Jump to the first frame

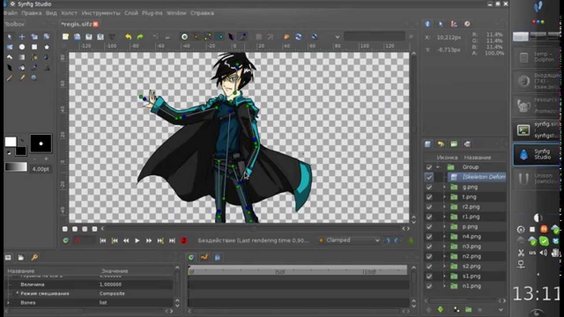pyautogui.click(x=103, y=241)
